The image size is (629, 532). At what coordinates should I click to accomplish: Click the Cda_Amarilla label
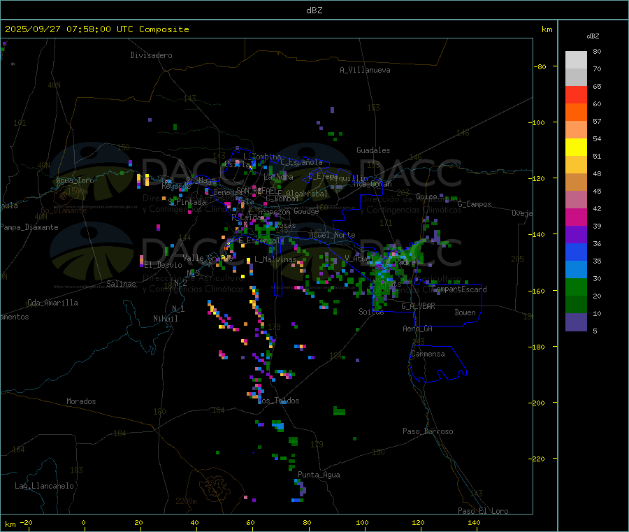52,303
